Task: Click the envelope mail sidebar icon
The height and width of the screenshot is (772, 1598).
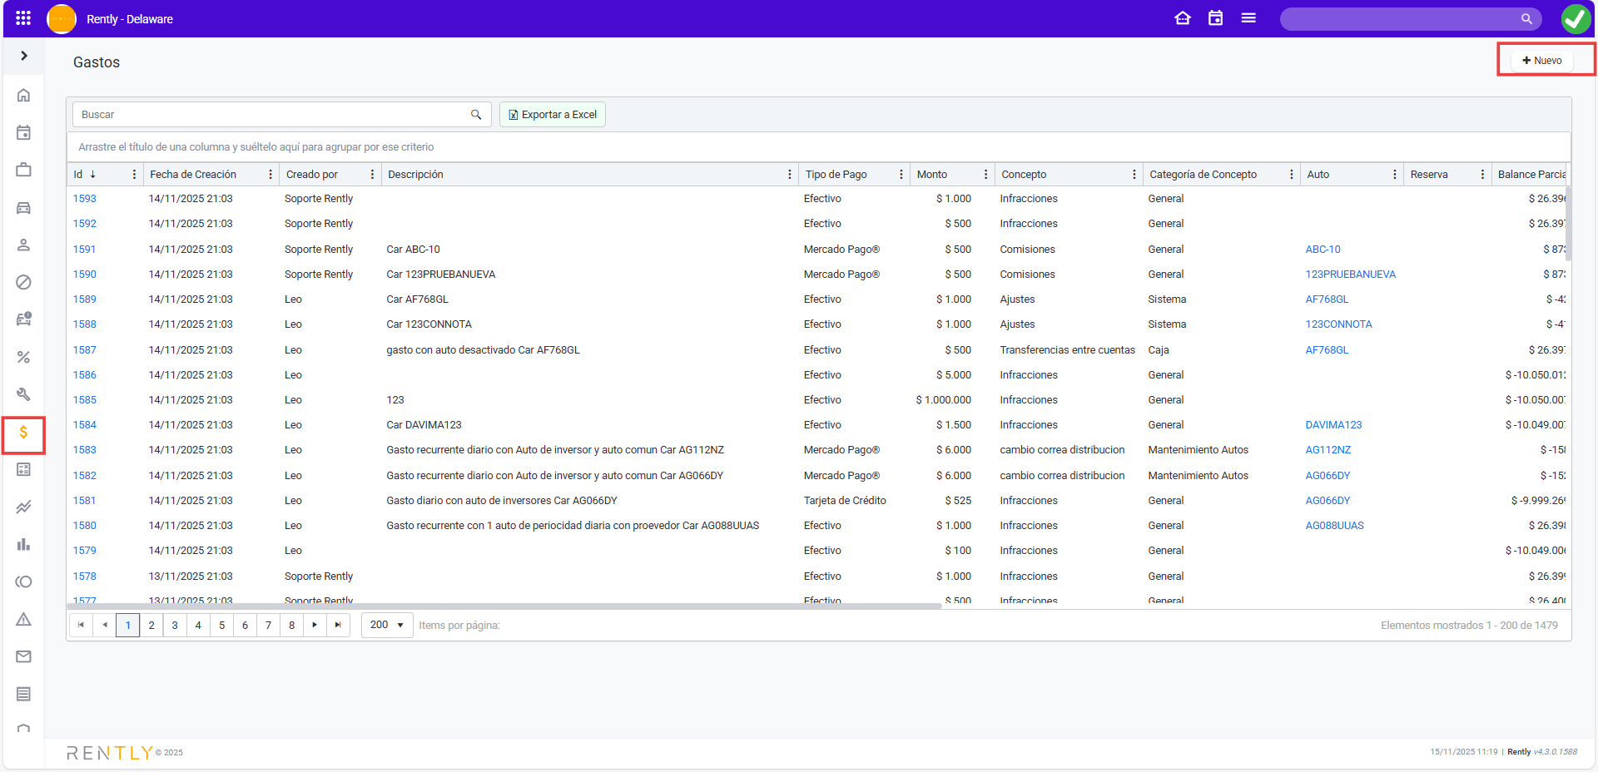Action: point(23,657)
